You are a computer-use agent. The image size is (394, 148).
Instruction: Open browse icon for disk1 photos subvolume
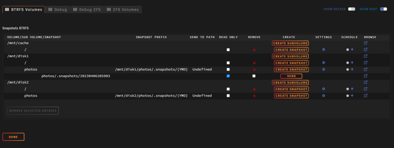pyautogui.click(x=366, y=69)
